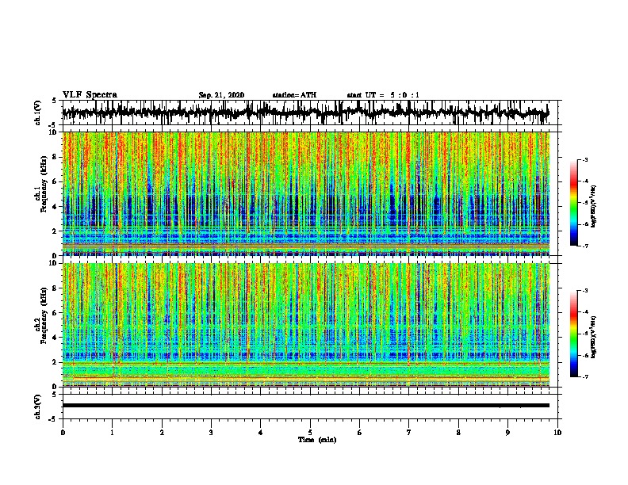Viewport: 628px width, 485px height.
Task: Click the ch.1 waveform trace
Action: (305, 113)
